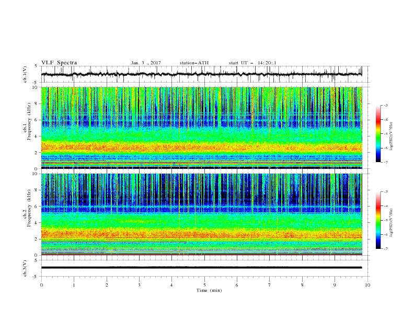
Task: Click the ch.2 spectrogram color scale bar
Action: tap(378, 220)
